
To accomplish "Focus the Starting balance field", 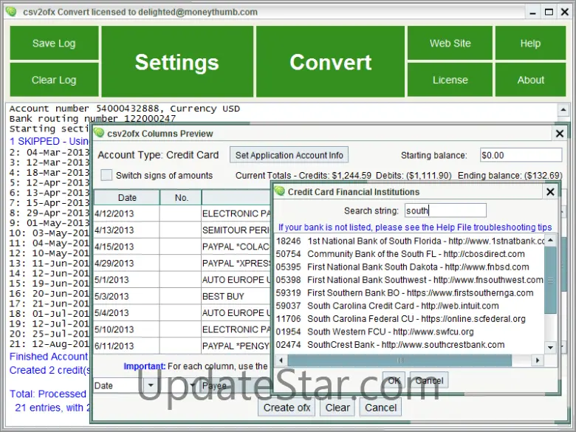I will 521,155.
